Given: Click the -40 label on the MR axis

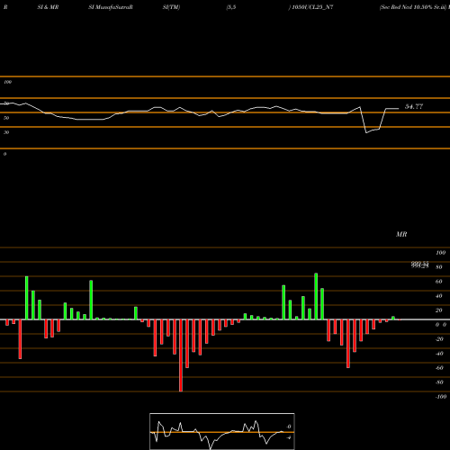Looking at the screenshot, I should tap(439, 354).
